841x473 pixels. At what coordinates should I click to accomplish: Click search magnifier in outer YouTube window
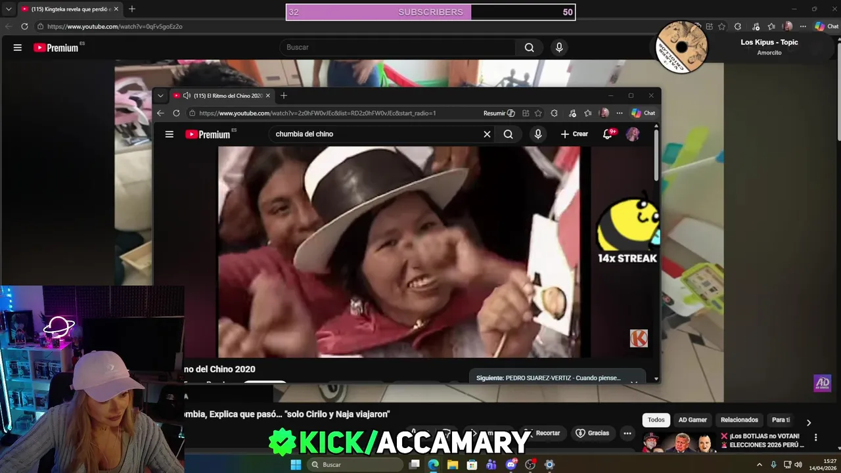(x=529, y=47)
